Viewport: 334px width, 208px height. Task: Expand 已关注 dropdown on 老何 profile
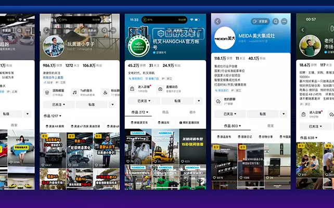[x=315, y=126]
